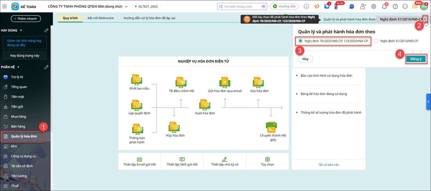
Task: Collapse the PHÂN HỆ section
Action: (x=18, y=67)
